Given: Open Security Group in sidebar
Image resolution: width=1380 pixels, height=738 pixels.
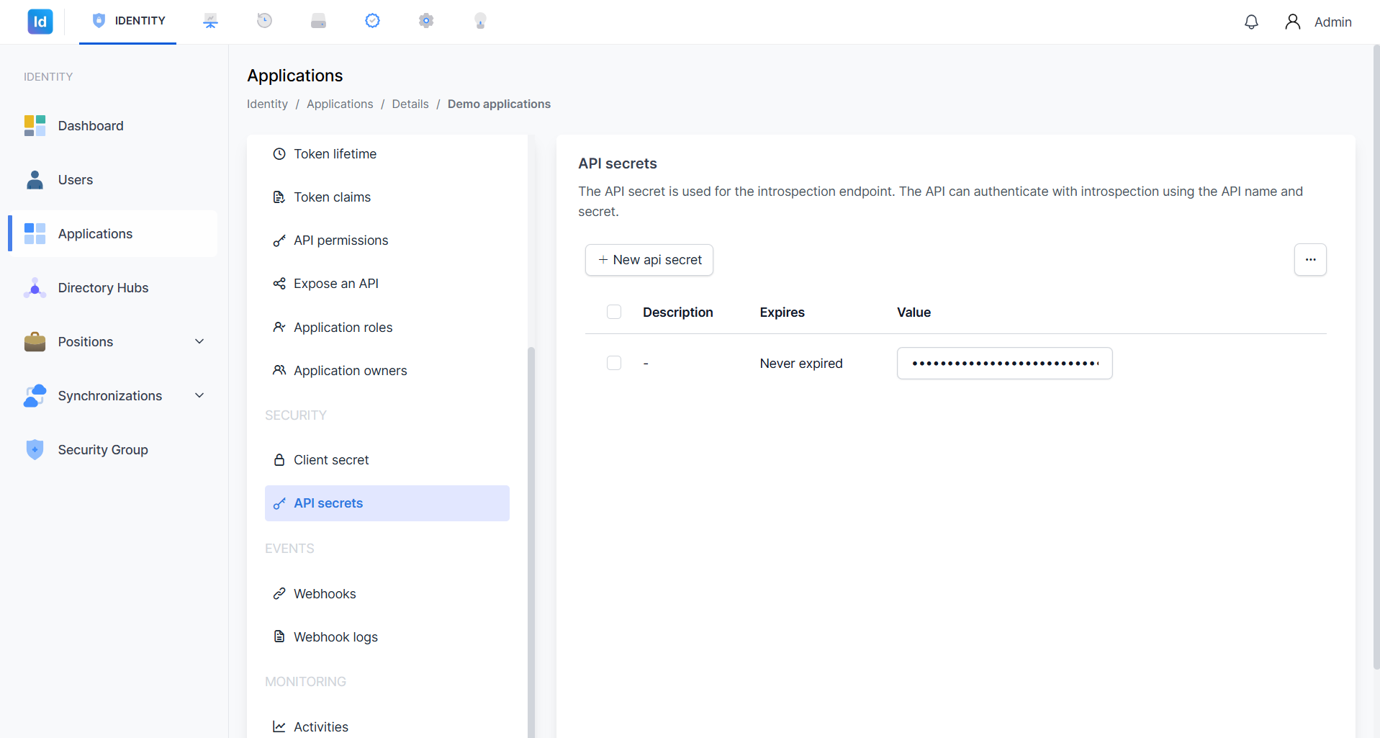Looking at the screenshot, I should click(113, 450).
